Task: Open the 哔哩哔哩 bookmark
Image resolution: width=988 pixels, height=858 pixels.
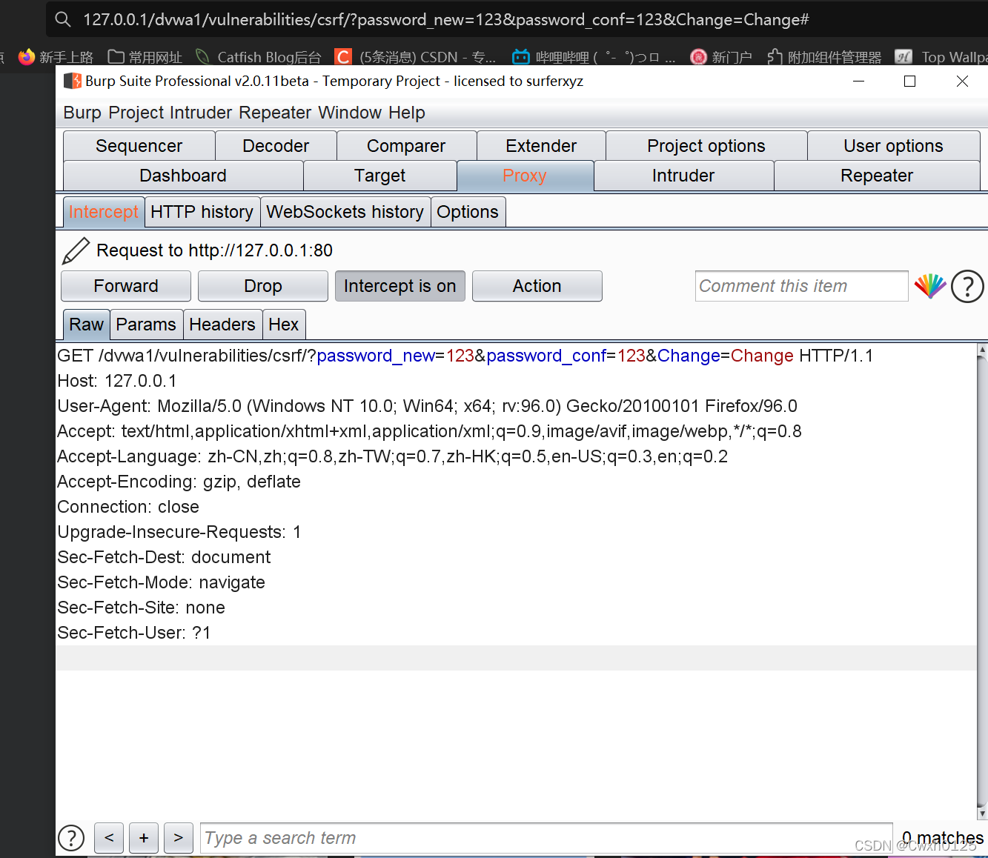Action: point(594,57)
